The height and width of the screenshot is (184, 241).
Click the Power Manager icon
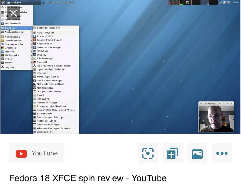pos(35,102)
